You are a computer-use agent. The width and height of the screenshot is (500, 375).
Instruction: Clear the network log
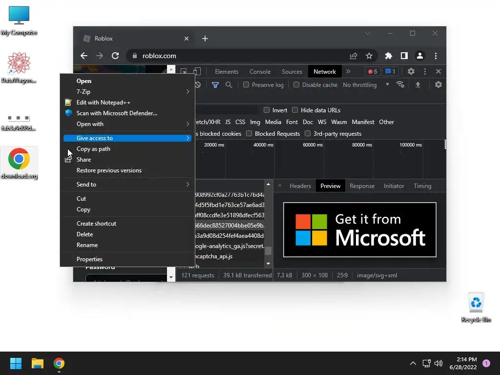pos(198,85)
